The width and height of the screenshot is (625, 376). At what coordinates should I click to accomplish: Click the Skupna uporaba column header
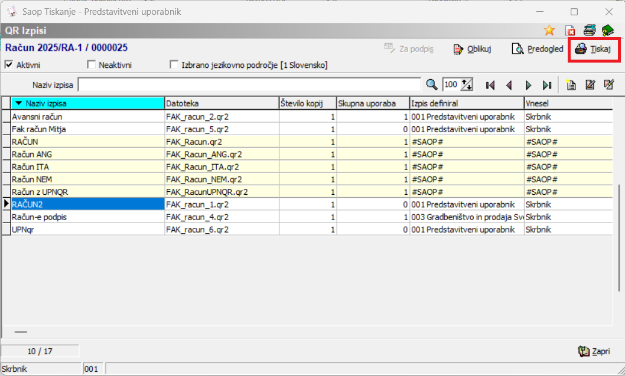[373, 103]
